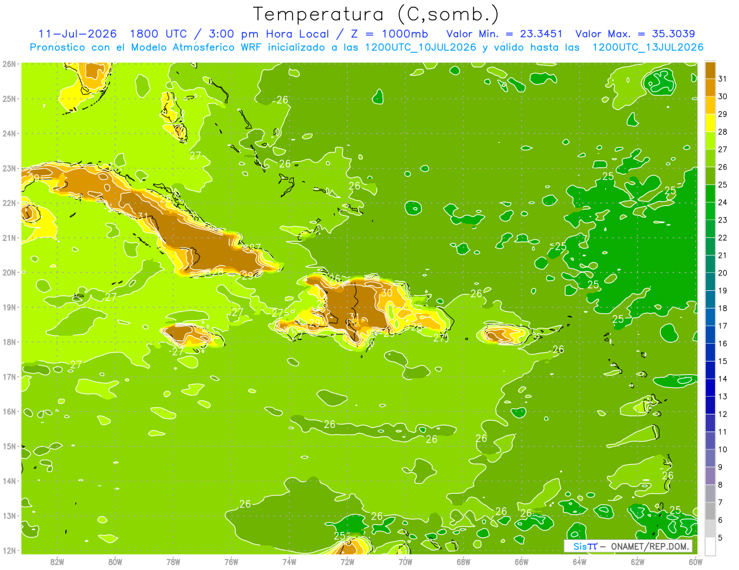Click the '82W' longitude axis label

coord(57,561)
